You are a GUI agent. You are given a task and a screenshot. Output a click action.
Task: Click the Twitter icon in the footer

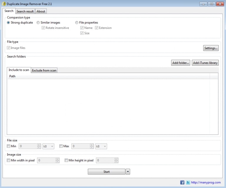coord(188,182)
